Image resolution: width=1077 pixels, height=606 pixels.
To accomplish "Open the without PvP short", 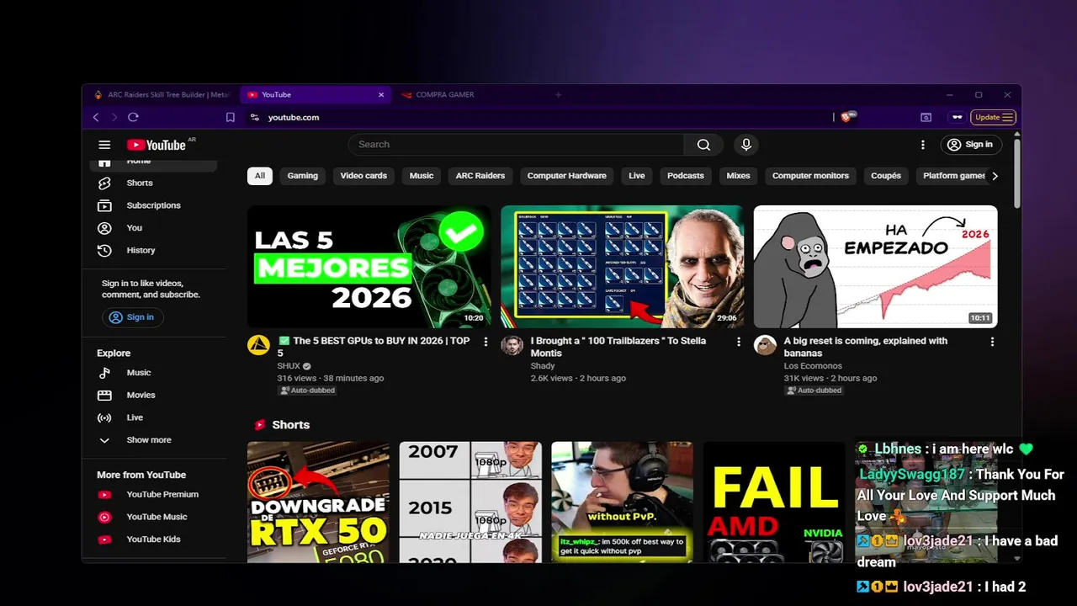I will pyautogui.click(x=623, y=502).
